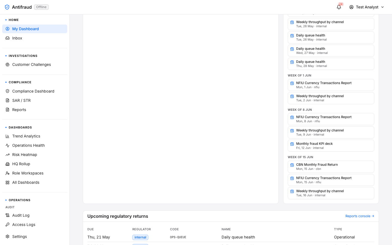Click the Trend Analytics bar chart icon
392x245 pixels.
click(7, 136)
